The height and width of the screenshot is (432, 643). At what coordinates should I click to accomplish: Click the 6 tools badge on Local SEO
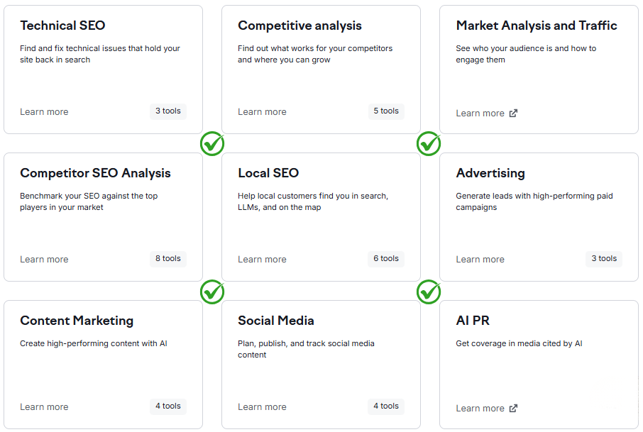385,258
